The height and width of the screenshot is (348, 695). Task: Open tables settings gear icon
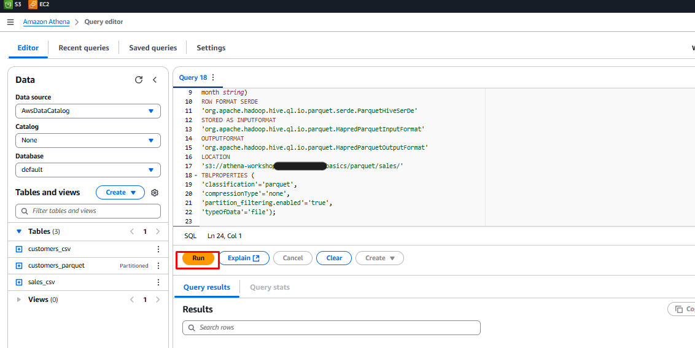coord(155,193)
